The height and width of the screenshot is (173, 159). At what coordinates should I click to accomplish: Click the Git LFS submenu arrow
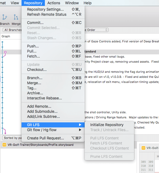80,125
